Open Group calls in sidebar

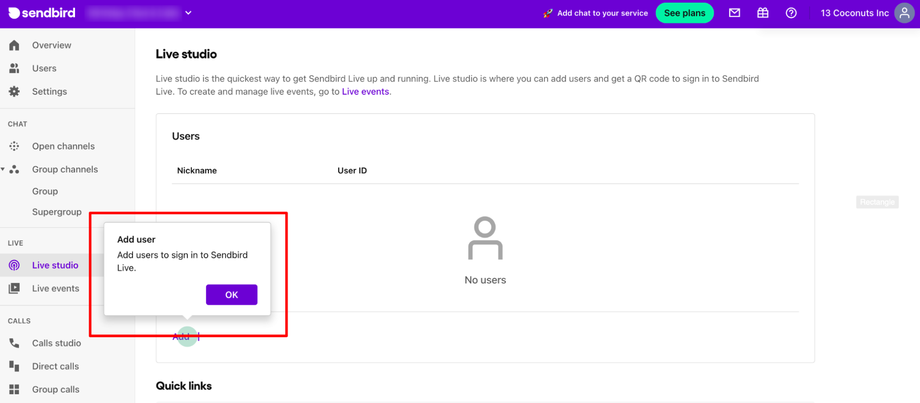56,390
